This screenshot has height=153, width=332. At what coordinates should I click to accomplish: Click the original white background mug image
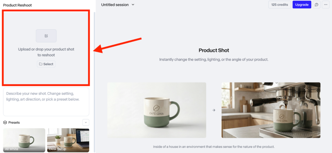click(x=157, y=110)
